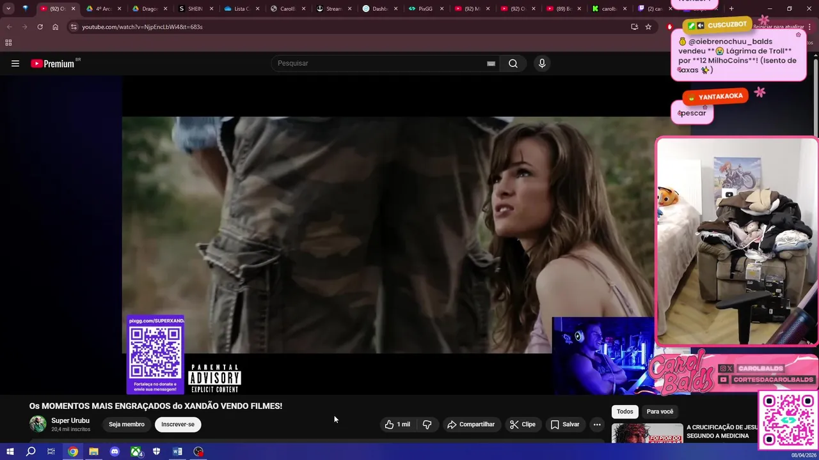Like the video (1 mil)
This screenshot has height=460, width=819.
click(x=397, y=424)
